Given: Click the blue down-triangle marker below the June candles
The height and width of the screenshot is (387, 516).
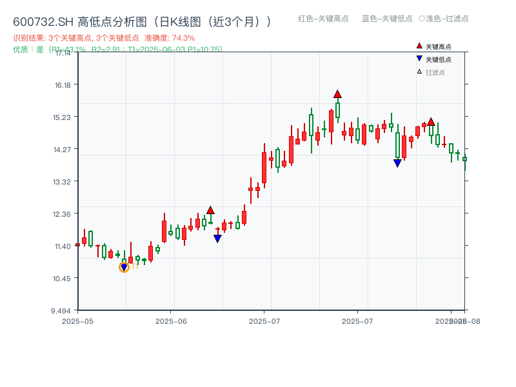Looking at the screenshot, I should (217, 237).
